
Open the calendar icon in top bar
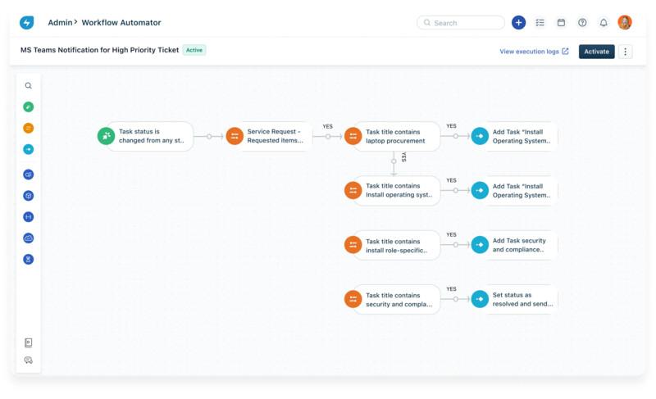[561, 23]
